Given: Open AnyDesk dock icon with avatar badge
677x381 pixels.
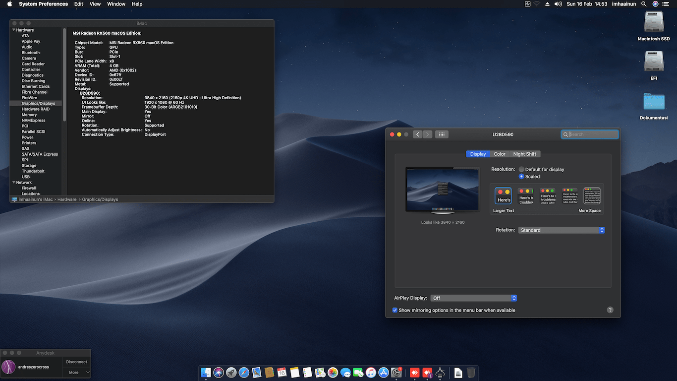Looking at the screenshot, I should [x=427, y=373].
